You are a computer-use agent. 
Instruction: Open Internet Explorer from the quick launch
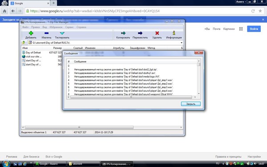(25, 164)
